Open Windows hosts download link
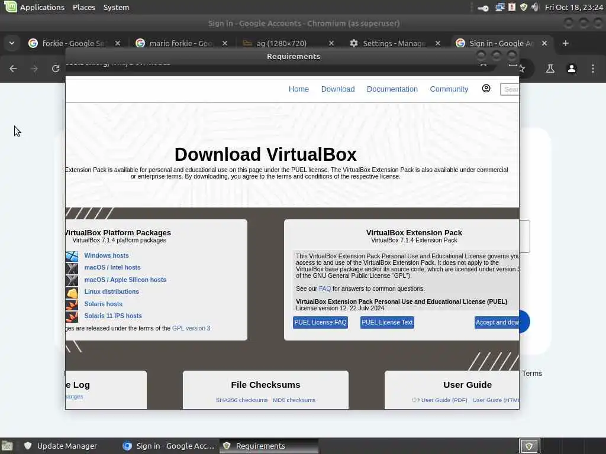Screen dimensions: 606x454 pos(107,255)
